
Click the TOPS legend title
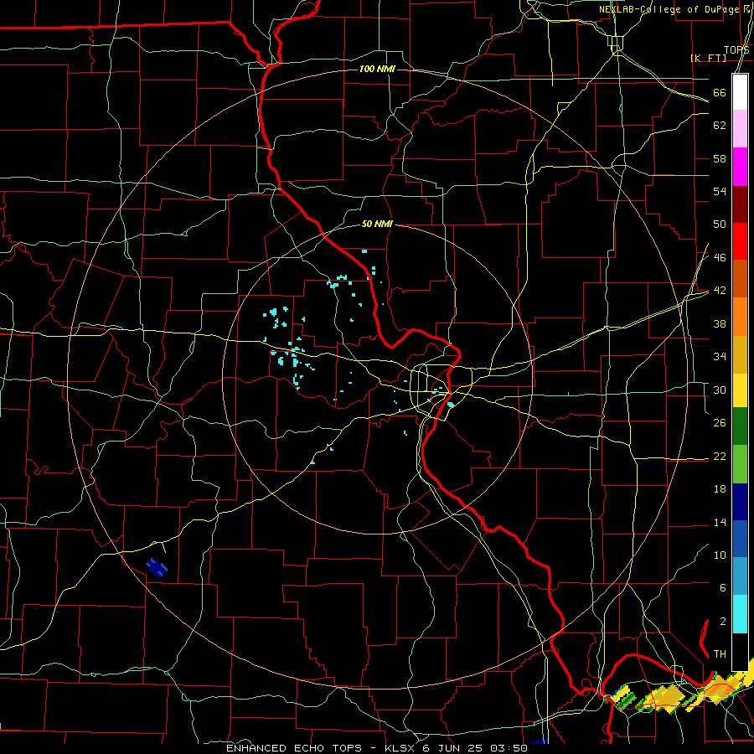pos(736,49)
